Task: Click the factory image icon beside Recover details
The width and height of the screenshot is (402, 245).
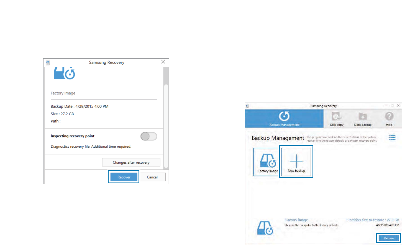Action: (x=265, y=228)
